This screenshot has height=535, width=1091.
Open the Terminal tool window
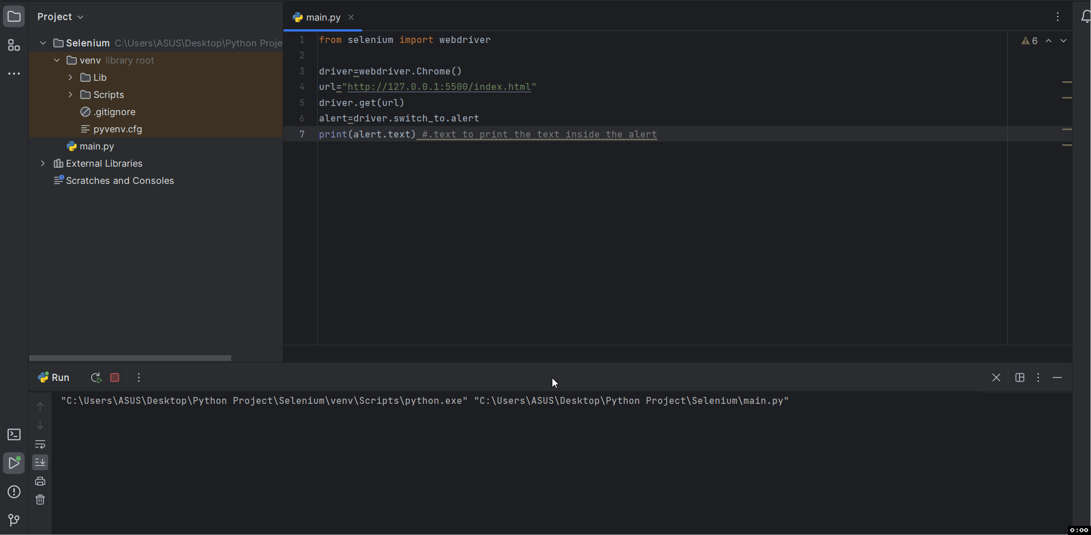14,435
